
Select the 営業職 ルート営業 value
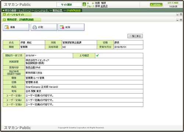coord(84,78)
